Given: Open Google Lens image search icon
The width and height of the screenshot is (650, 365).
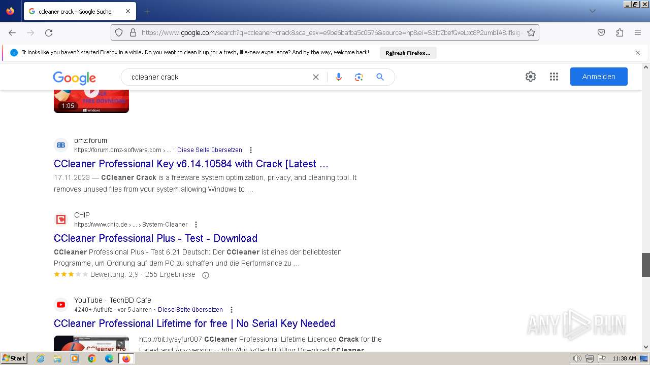Looking at the screenshot, I should coord(359,77).
